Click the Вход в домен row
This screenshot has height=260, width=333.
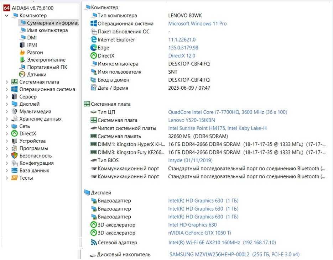150,80
